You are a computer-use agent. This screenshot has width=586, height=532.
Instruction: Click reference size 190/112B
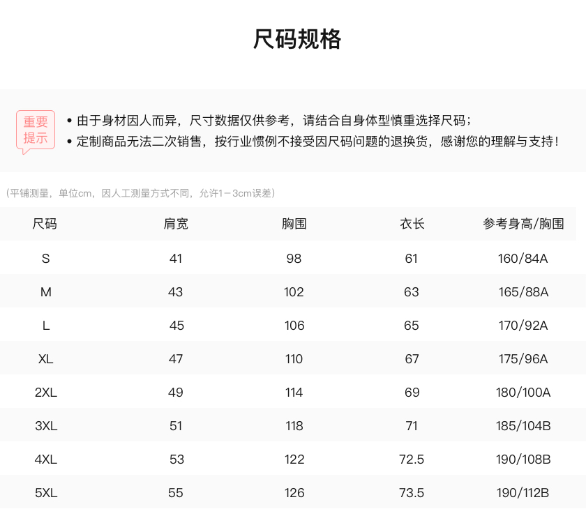[523, 493]
